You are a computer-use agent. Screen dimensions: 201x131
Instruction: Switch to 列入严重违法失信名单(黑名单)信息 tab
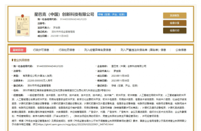143,50
